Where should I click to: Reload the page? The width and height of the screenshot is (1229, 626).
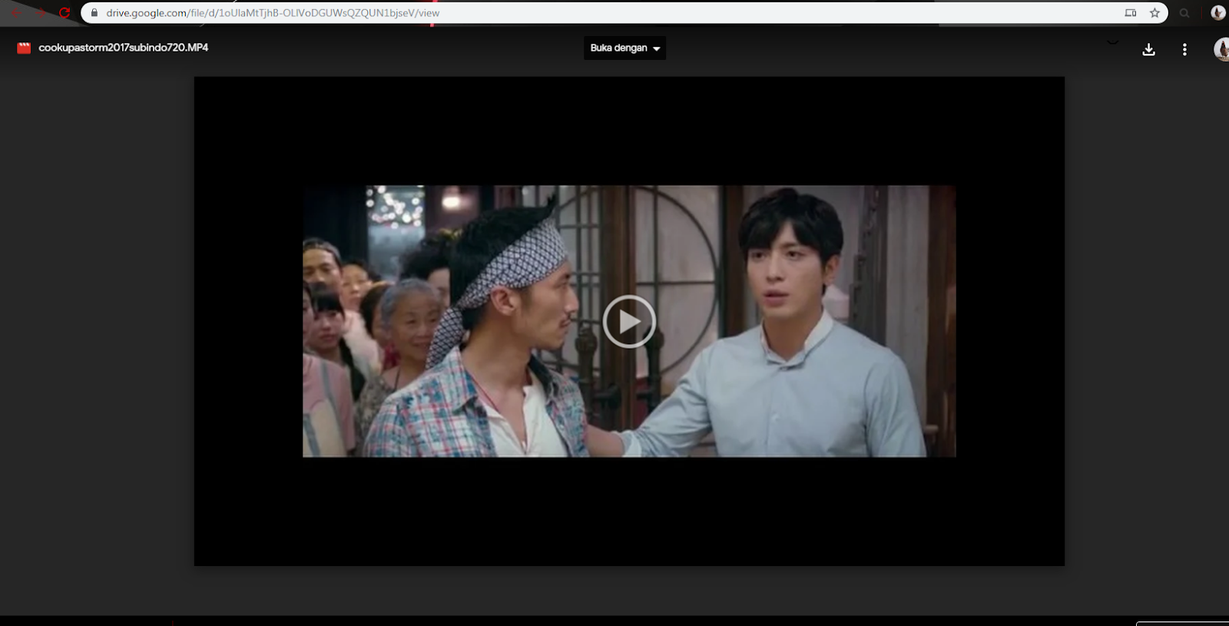65,12
